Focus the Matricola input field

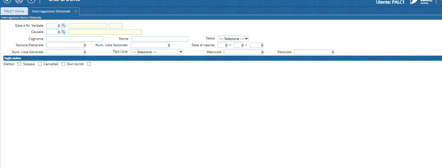244,52
